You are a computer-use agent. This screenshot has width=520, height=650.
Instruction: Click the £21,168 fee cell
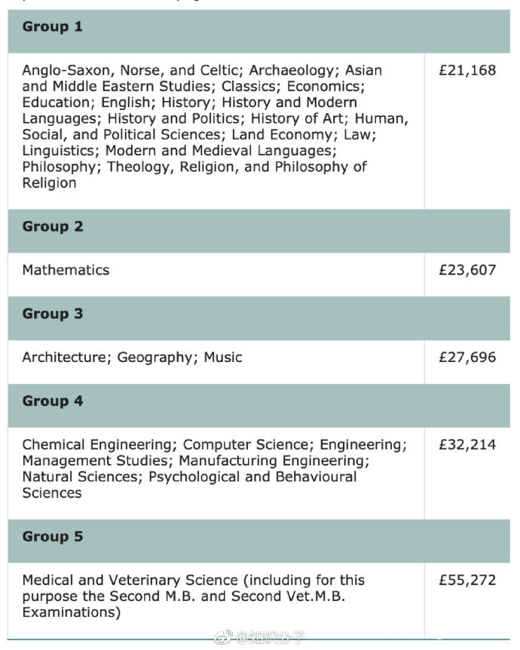pyautogui.click(x=467, y=71)
